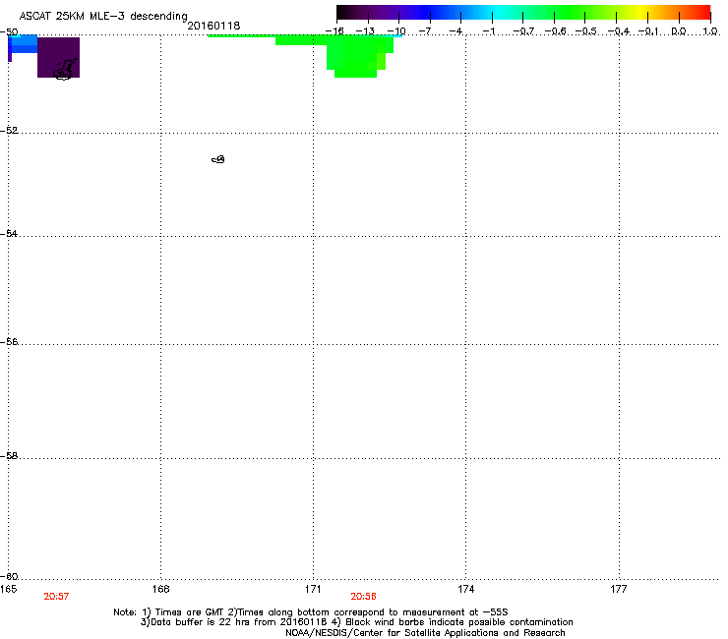The image size is (728, 639).
Task: Click the -1 color scale label
Action: pos(488,31)
